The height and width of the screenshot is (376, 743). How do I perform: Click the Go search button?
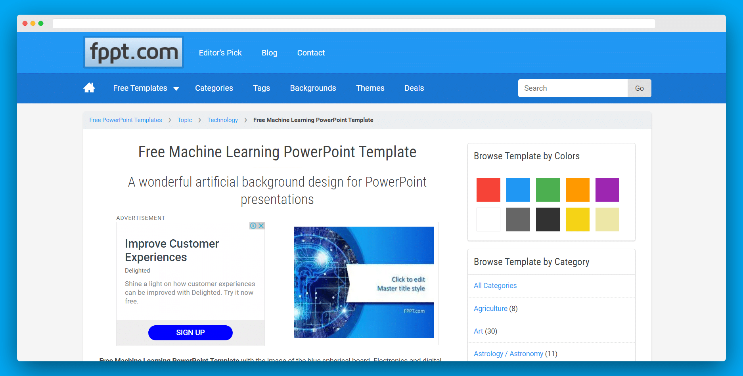(639, 88)
